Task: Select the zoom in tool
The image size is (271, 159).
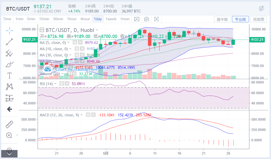Action: click(x=9, y=136)
